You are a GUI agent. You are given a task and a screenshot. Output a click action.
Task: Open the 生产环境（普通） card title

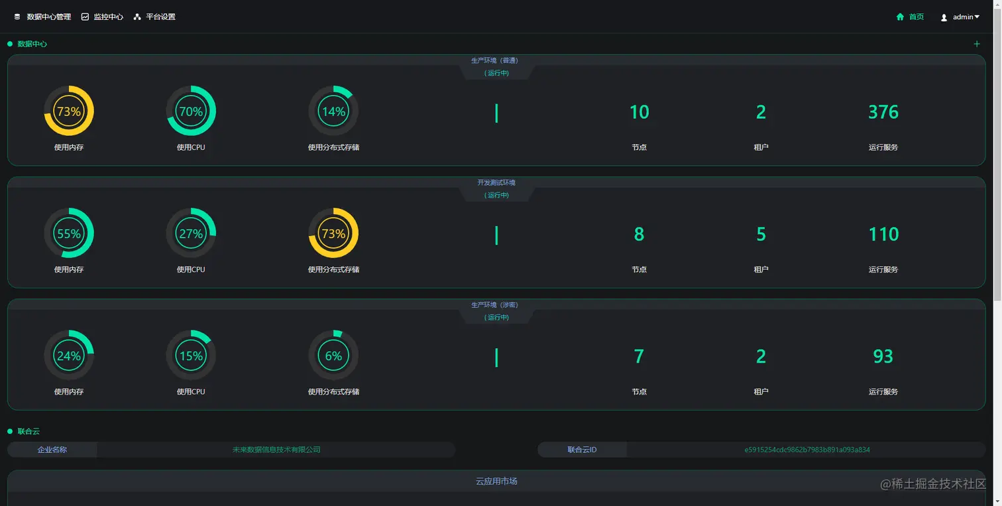click(495, 60)
